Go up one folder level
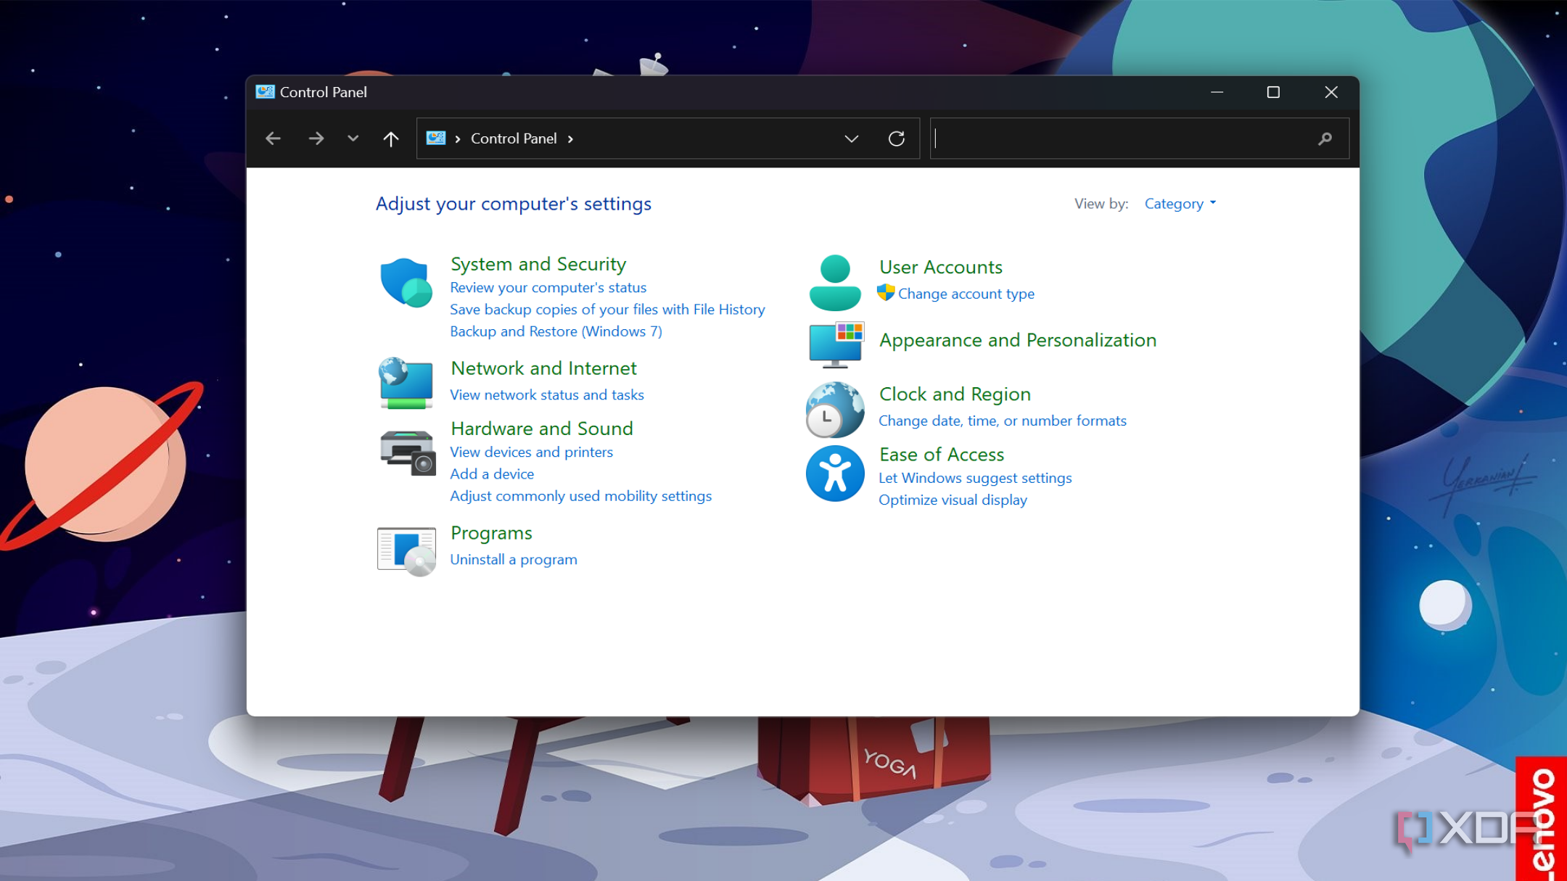Viewport: 1567px width, 881px height. point(390,138)
